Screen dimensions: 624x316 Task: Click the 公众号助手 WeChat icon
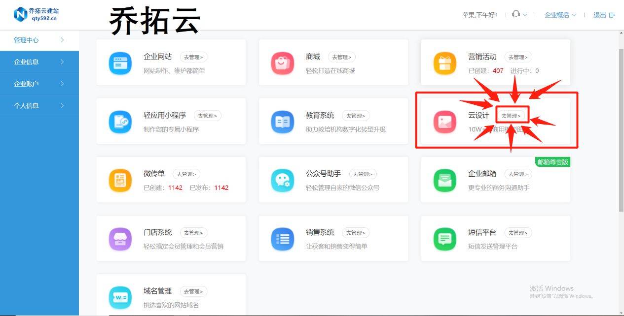coord(283,181)
